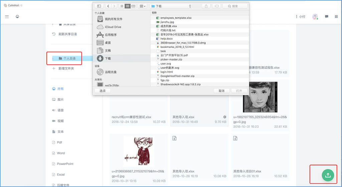342x187 pixels.
Task: Go back in the file dialog
Action: [x=108, y=6]
